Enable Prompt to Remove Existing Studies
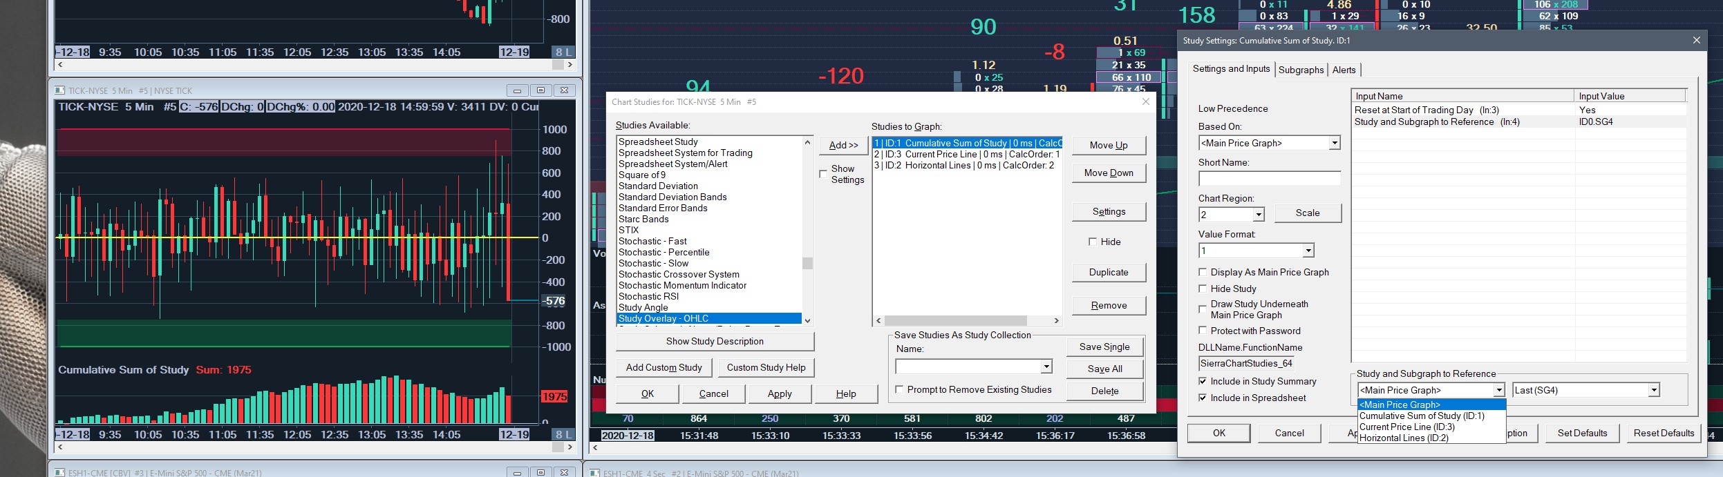The width and height of the screenshot is (1723, 477). pyautogui.click(x=899, y=389)
